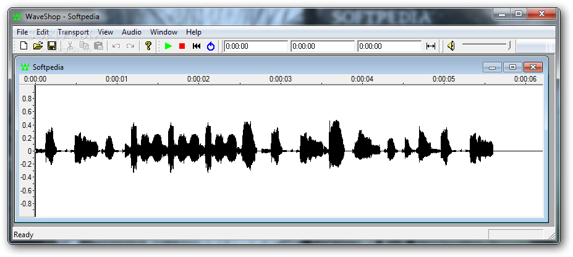This screenshot has width=573, height=257.
Task: Click the second time field in the toolbar
Action: coord(323,46)
